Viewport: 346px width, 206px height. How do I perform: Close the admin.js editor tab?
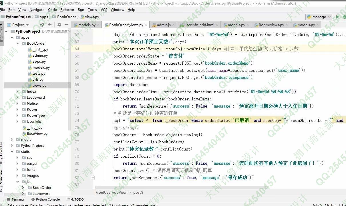click(x=174, y=25)
